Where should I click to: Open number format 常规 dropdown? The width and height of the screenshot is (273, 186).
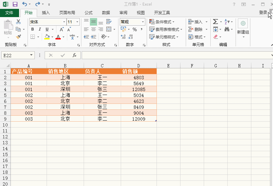point(143,22)
